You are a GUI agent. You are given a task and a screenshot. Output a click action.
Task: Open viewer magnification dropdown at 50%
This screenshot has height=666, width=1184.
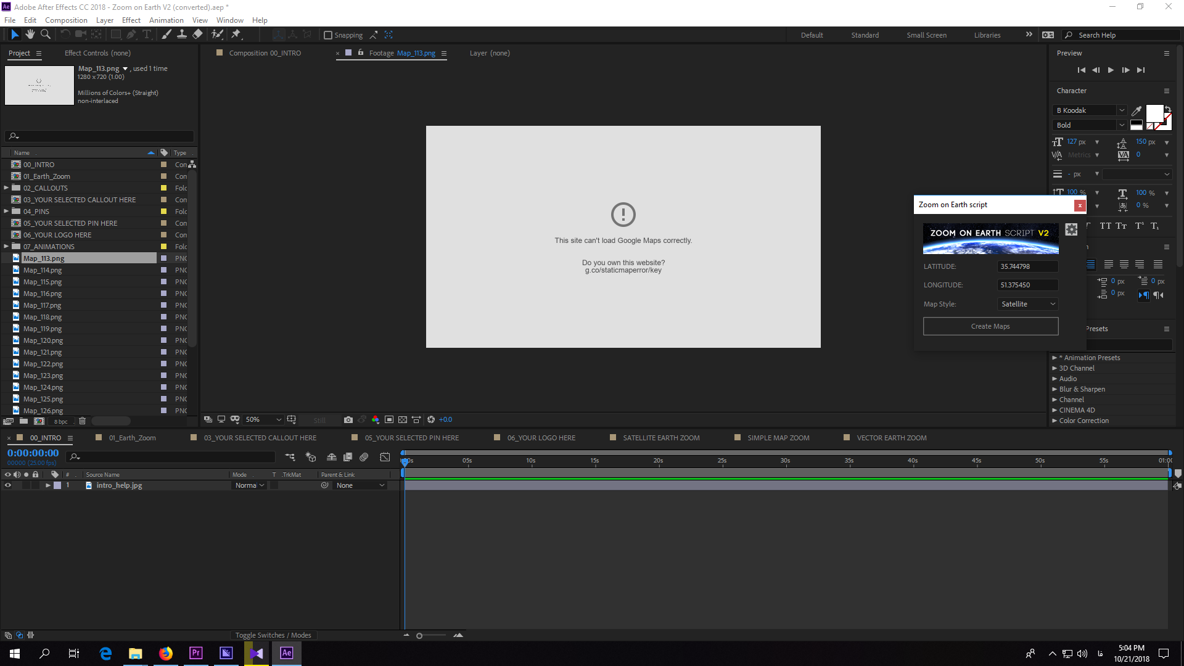click(263, 419)
